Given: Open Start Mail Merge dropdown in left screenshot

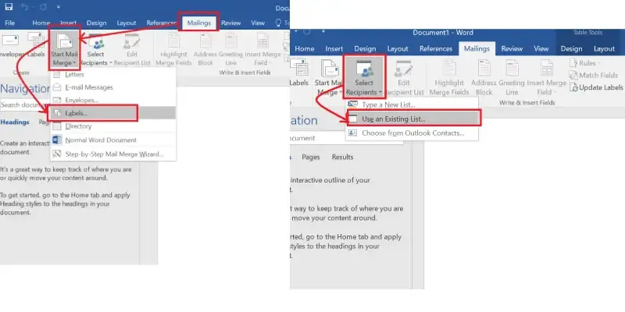Looking at the screenshot, I should [64, 49].
